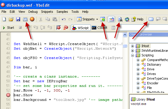
Task: Open the Samples menu
Action: pos(62,12)
